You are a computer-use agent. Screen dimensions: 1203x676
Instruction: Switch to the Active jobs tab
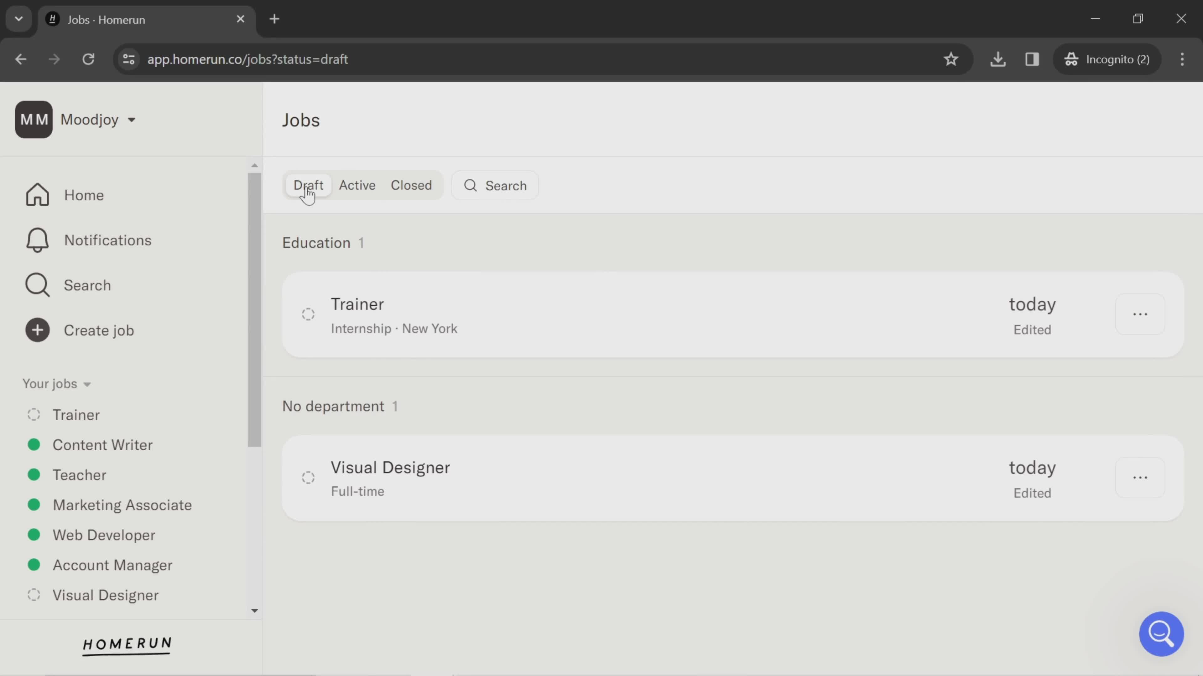point(357,185)
